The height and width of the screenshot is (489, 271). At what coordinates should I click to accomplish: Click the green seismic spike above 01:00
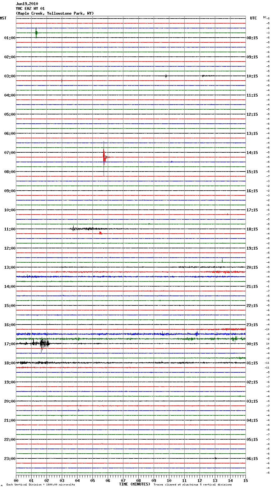36,33
